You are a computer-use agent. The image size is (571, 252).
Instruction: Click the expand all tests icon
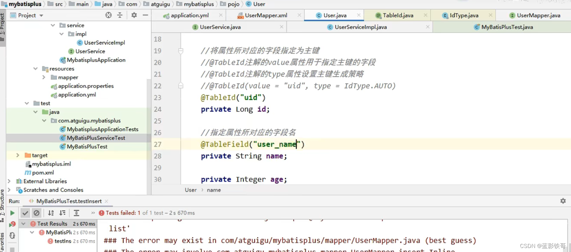(76, 213)
